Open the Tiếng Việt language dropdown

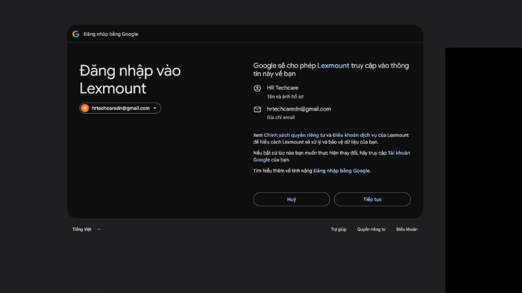(x=86, y=229)
